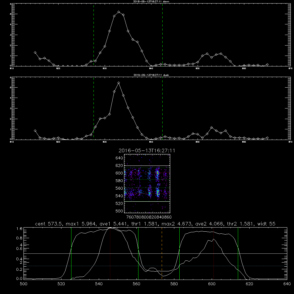Click the "870" x-axis label of dawn plot

(x=290, y=69)
